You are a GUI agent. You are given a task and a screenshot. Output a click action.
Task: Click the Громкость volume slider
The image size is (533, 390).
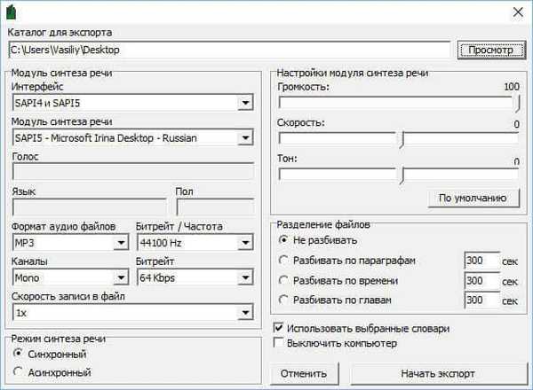[399, 103]
